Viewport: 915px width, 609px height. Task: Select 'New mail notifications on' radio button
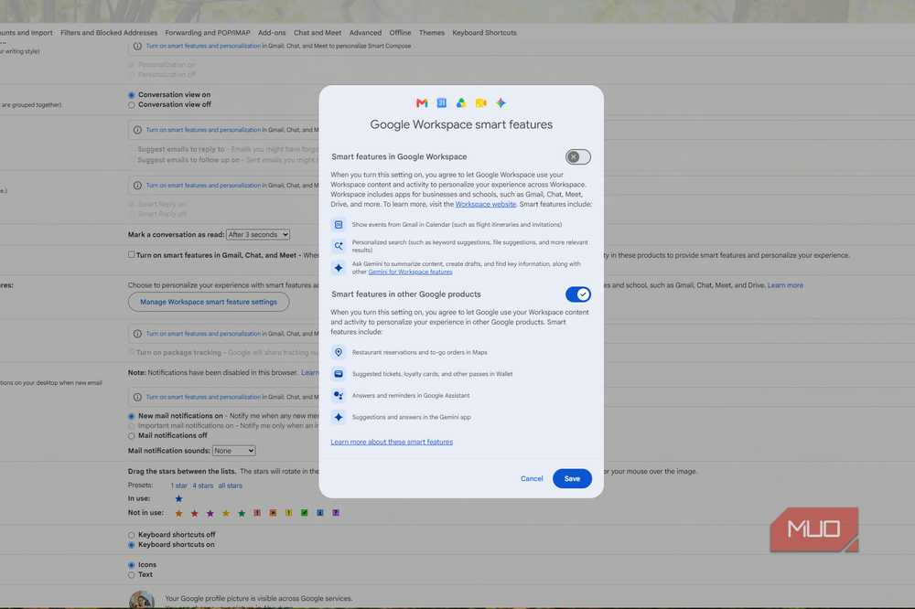click(131, 416)
